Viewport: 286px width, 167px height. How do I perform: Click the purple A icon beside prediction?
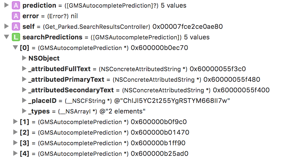tap(15, 5)
